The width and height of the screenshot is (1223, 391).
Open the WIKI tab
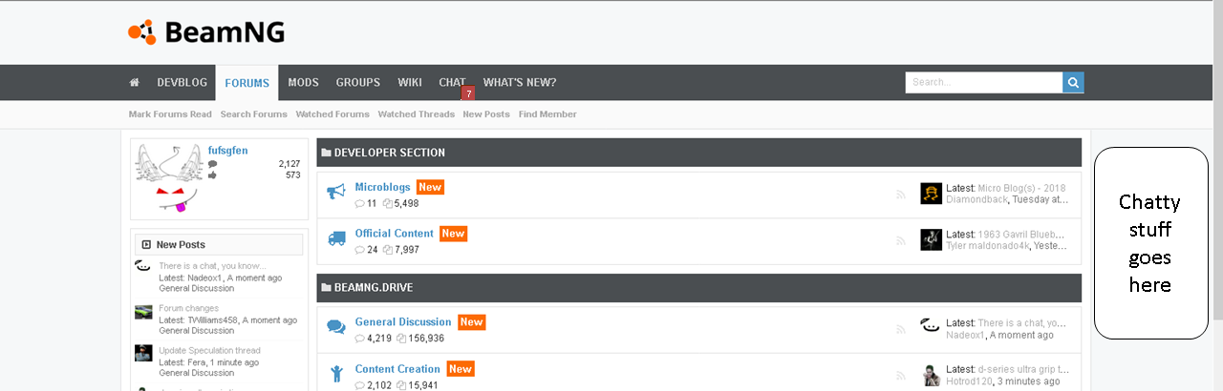pos(410,83)
